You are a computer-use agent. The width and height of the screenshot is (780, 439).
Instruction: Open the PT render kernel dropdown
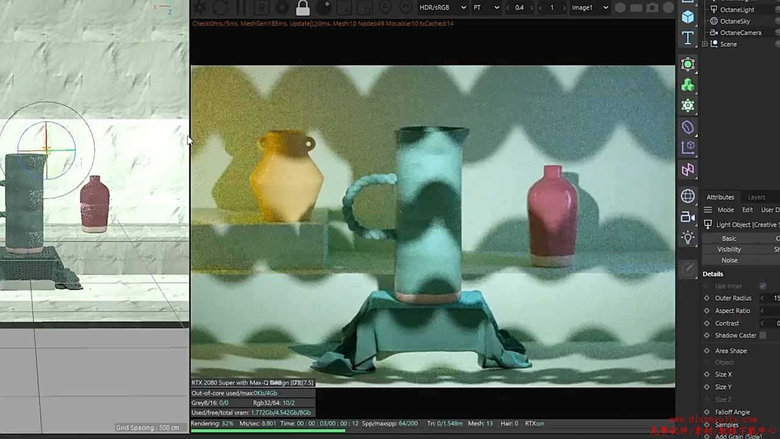(x=486, y=8)
